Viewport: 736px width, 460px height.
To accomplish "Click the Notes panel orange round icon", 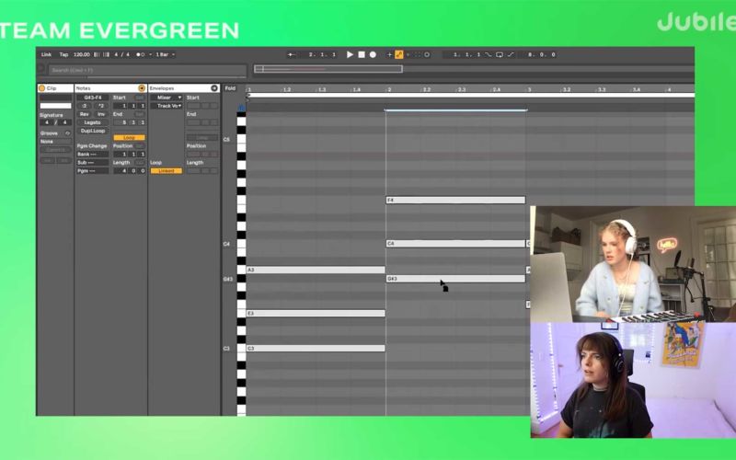I will (142, 88).
